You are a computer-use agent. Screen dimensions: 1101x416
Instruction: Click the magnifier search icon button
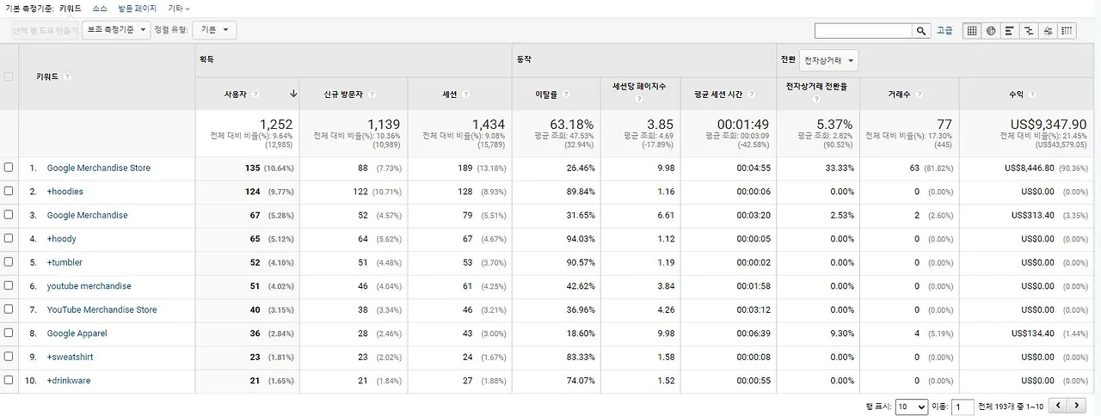coord(921,30)
